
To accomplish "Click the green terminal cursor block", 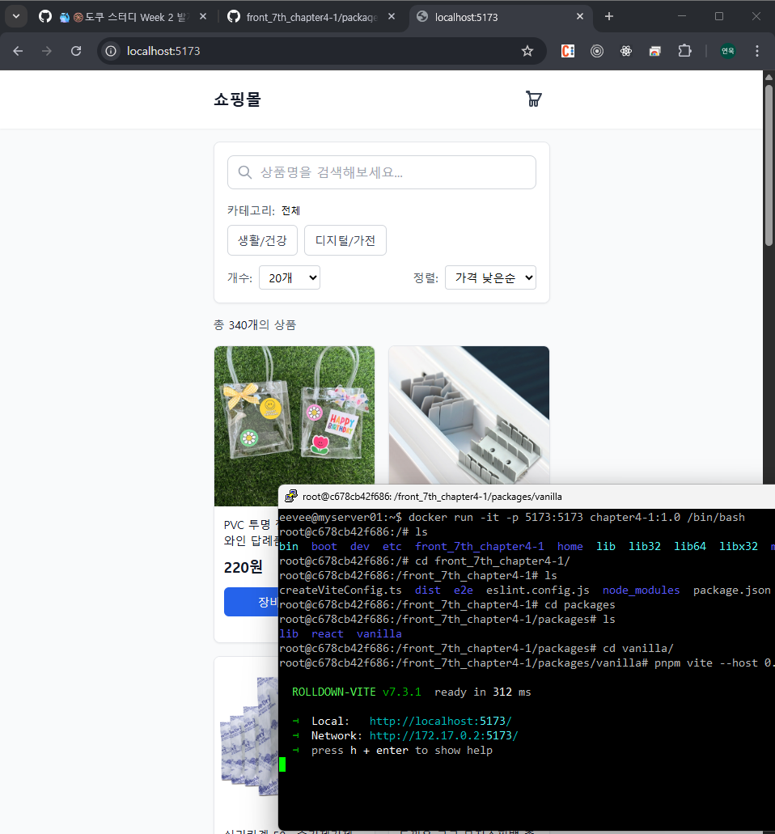I will coord(282,764).
